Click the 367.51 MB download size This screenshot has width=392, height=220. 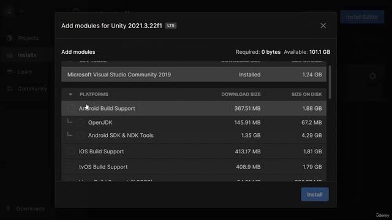click(x=247, y=108)
